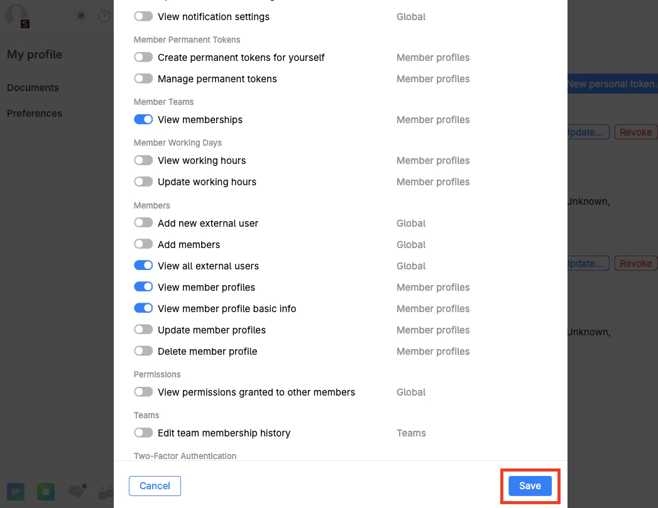
Task: Enable Create permanent tokens for yourself
Action: pos(143,57)
